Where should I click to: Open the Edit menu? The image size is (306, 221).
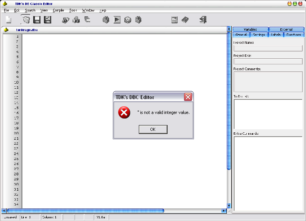point(17,10)
